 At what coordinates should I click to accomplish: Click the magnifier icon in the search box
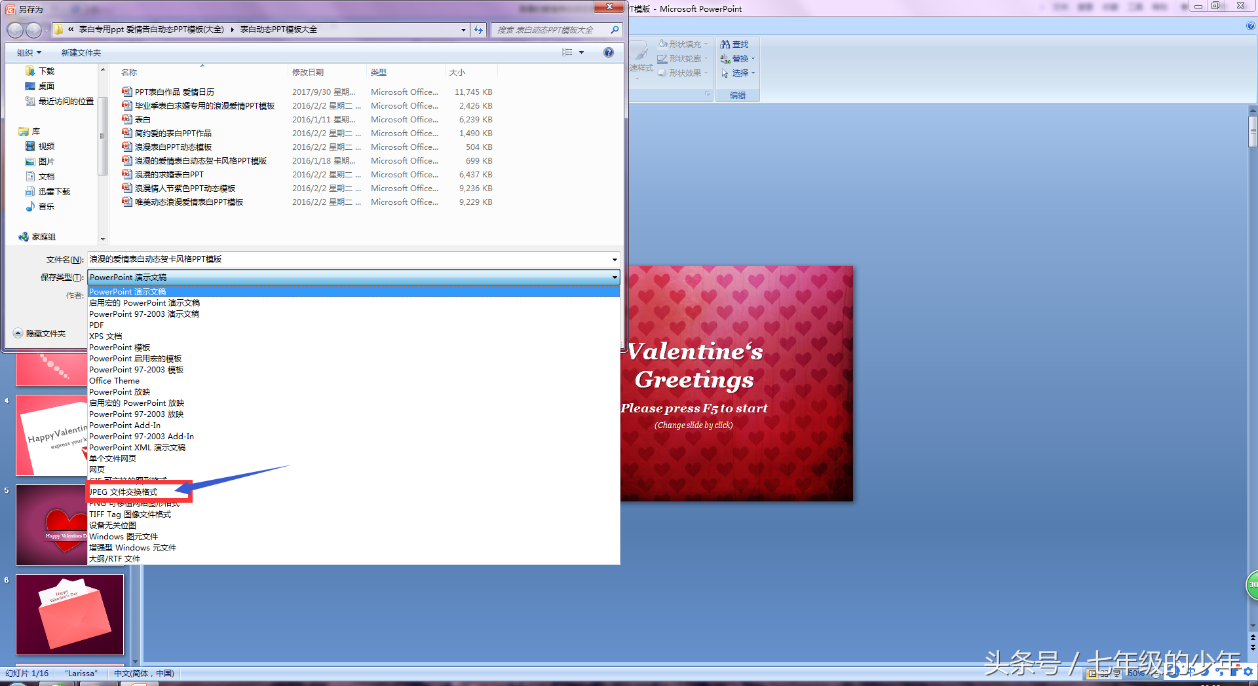[615, 29]
